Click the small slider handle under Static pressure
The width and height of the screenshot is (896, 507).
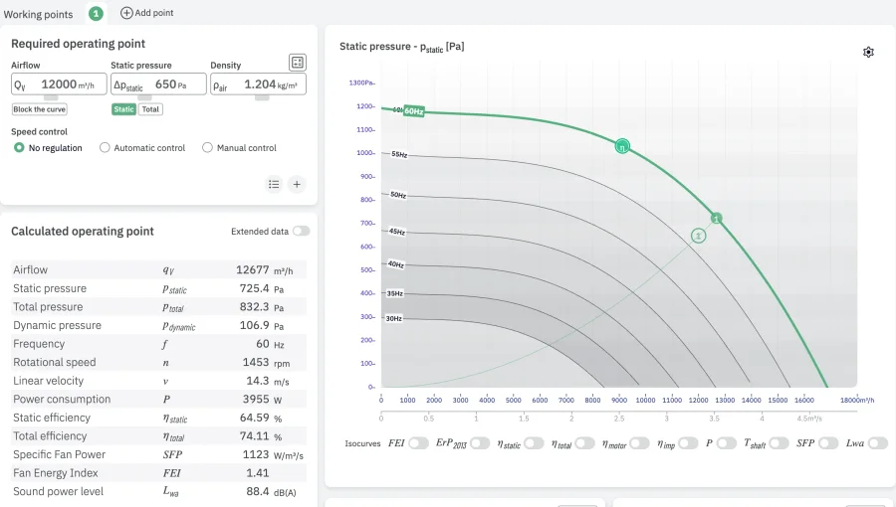(x=145, y=97)
